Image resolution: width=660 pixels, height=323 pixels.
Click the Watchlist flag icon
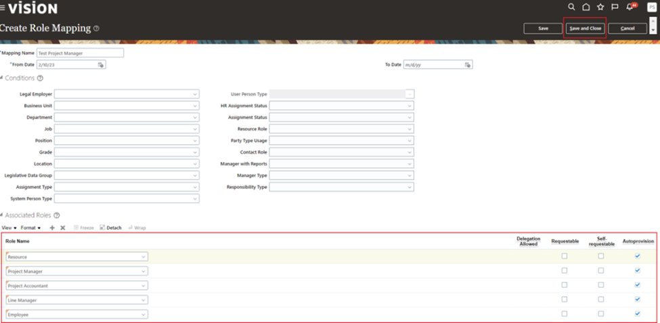pyautogui.click(x=615, y=7)
